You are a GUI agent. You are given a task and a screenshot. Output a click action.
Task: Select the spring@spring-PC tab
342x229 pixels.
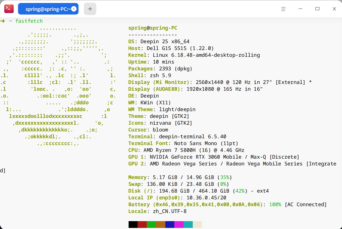48,9
